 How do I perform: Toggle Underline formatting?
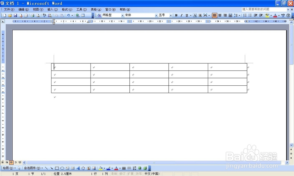[x=187, y=15]
